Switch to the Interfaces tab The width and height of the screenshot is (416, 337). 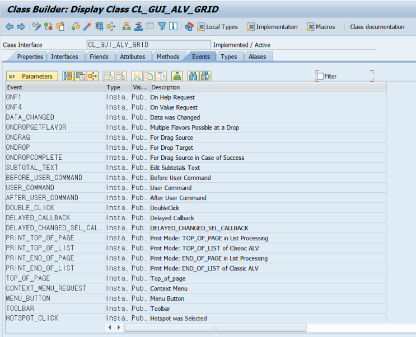(64, 56)
